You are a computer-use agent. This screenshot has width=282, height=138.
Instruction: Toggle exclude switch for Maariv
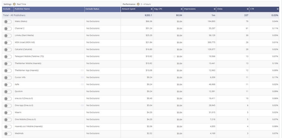point(8,113)
